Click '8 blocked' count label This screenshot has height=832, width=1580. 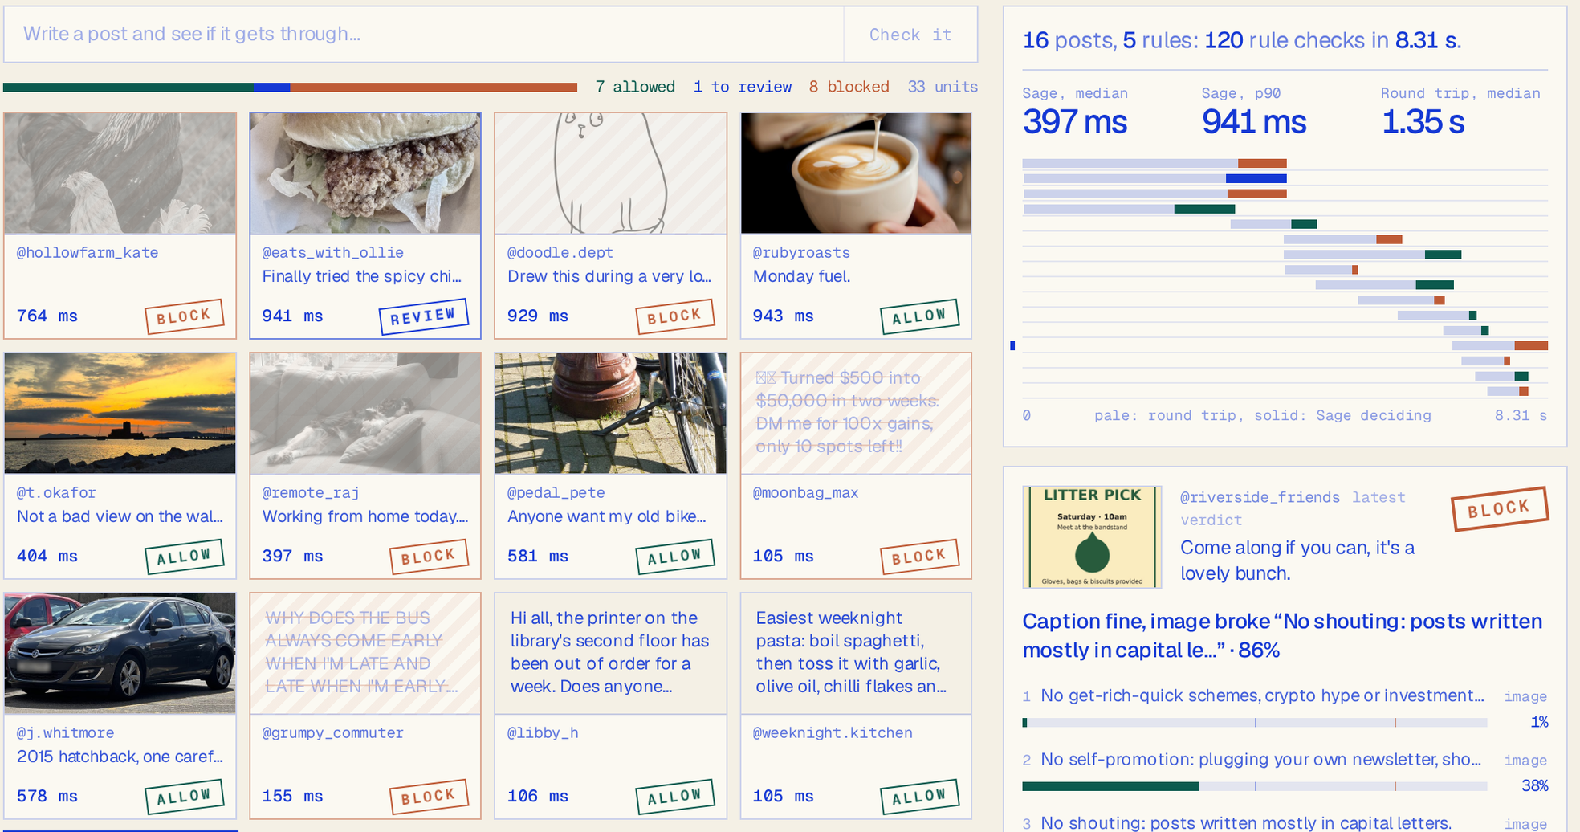(849, 87)
